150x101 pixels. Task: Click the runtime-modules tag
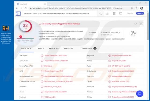coord(118,39)
